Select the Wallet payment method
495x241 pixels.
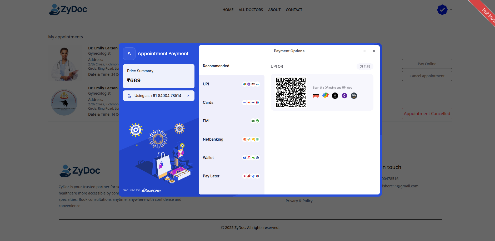tap(231, 158)
